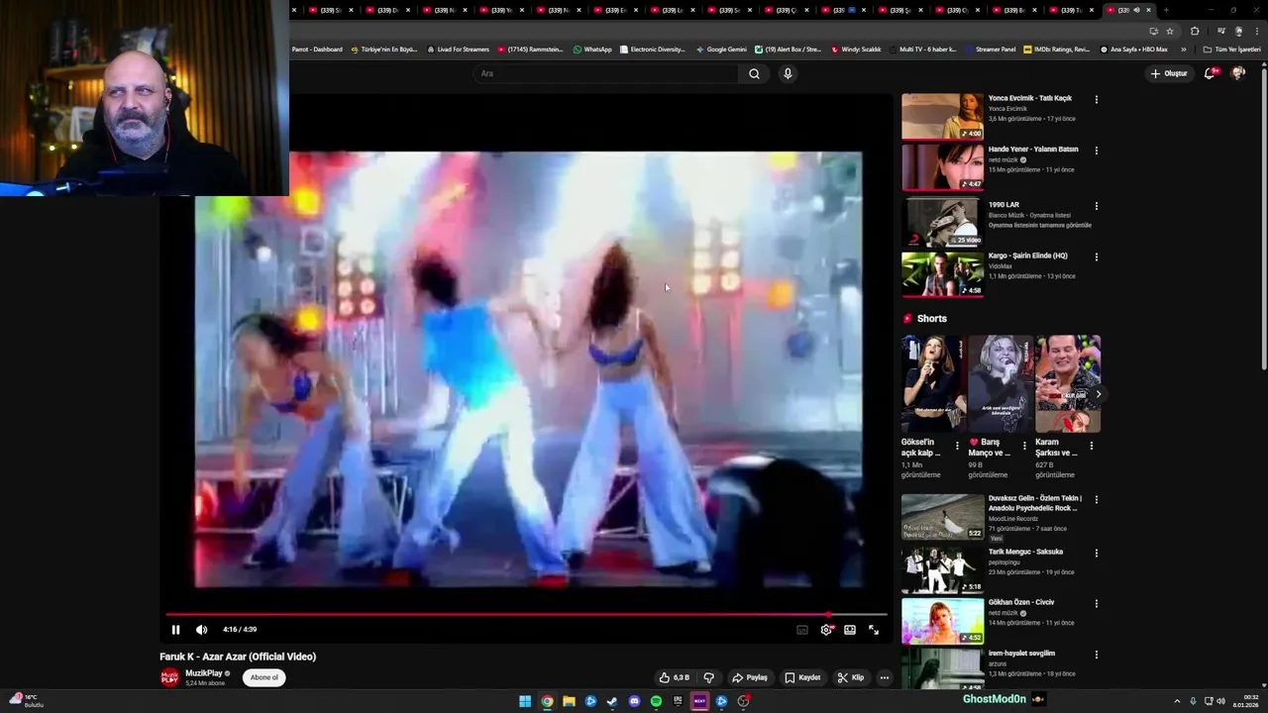Open options for Yonca Evcimik video
The image size is (1268, 713).
(x=1096, y=99)
